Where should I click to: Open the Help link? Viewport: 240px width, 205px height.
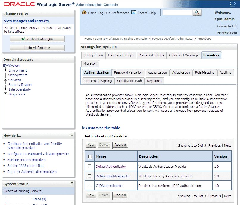pos(152,13)
